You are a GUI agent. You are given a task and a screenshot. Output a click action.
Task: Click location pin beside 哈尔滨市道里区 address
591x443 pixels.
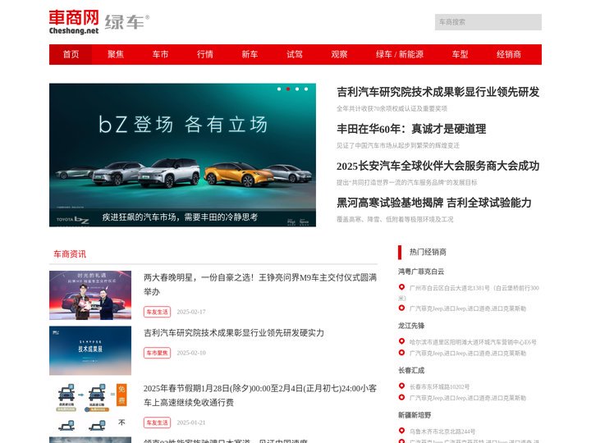click(401, 341)
